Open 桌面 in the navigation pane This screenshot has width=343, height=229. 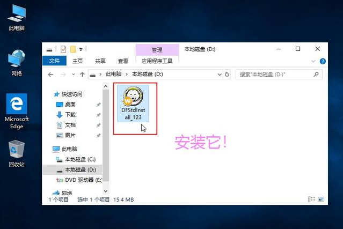point(66,105)
